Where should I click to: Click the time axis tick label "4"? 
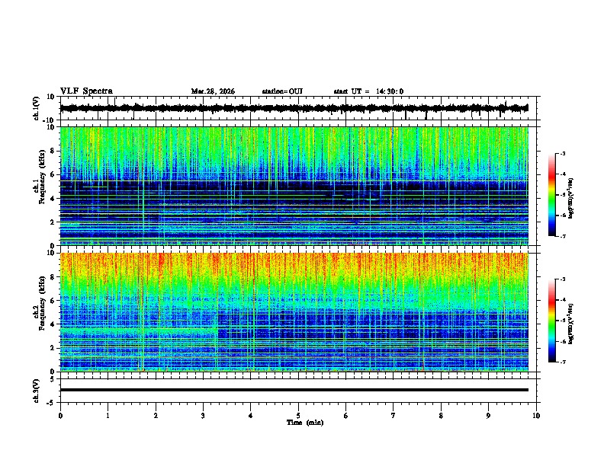click(x=251, y=416)
